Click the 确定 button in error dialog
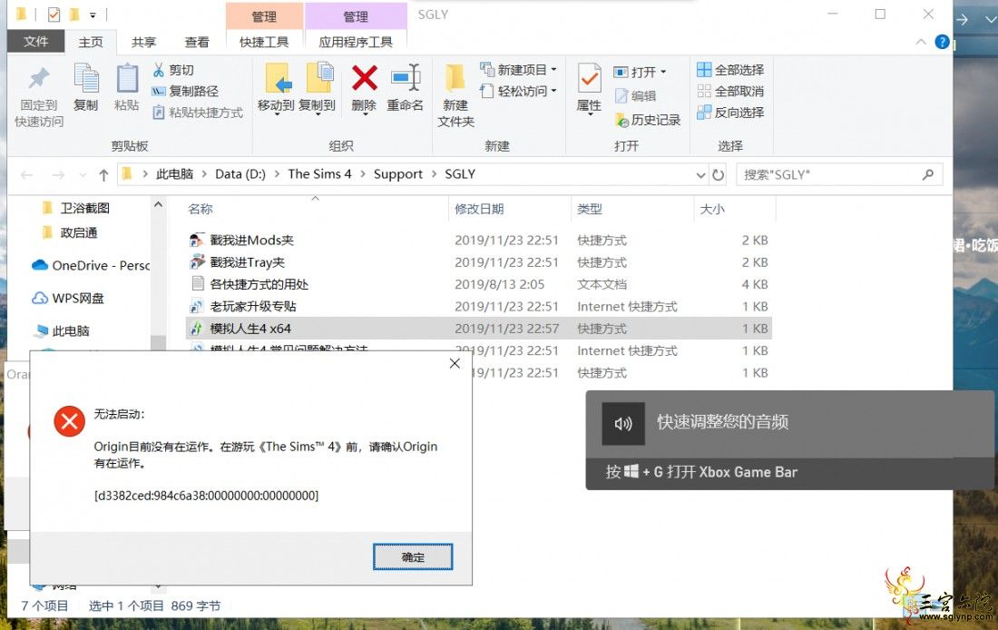The image size is (998, 630). click(413, 556)
